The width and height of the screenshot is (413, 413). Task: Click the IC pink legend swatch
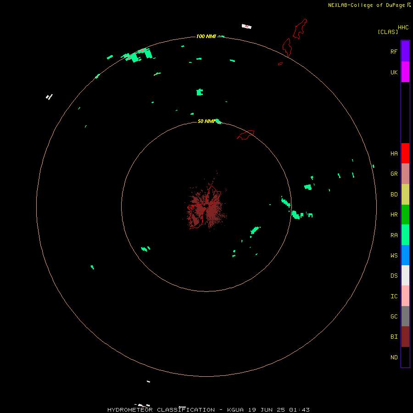[x=405, y=296]
